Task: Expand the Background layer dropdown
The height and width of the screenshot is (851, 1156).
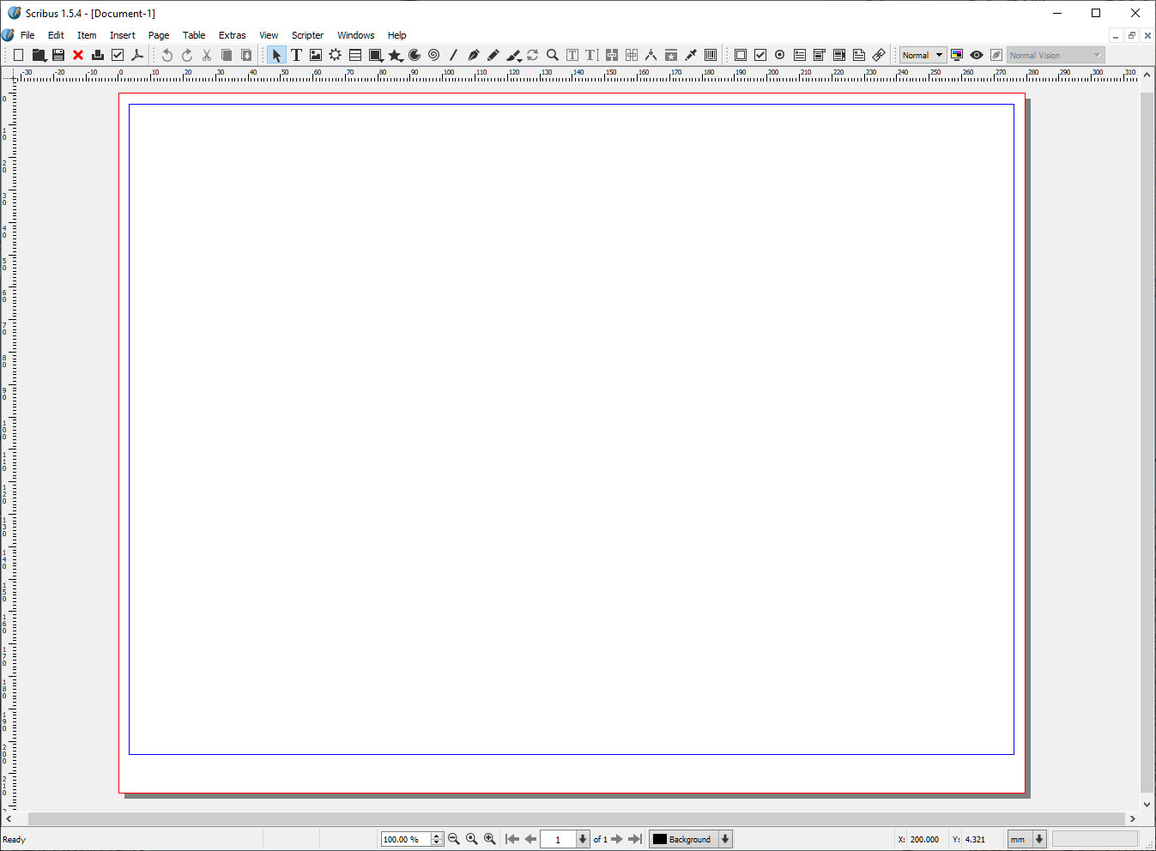Action: click(x=725, y=839)
